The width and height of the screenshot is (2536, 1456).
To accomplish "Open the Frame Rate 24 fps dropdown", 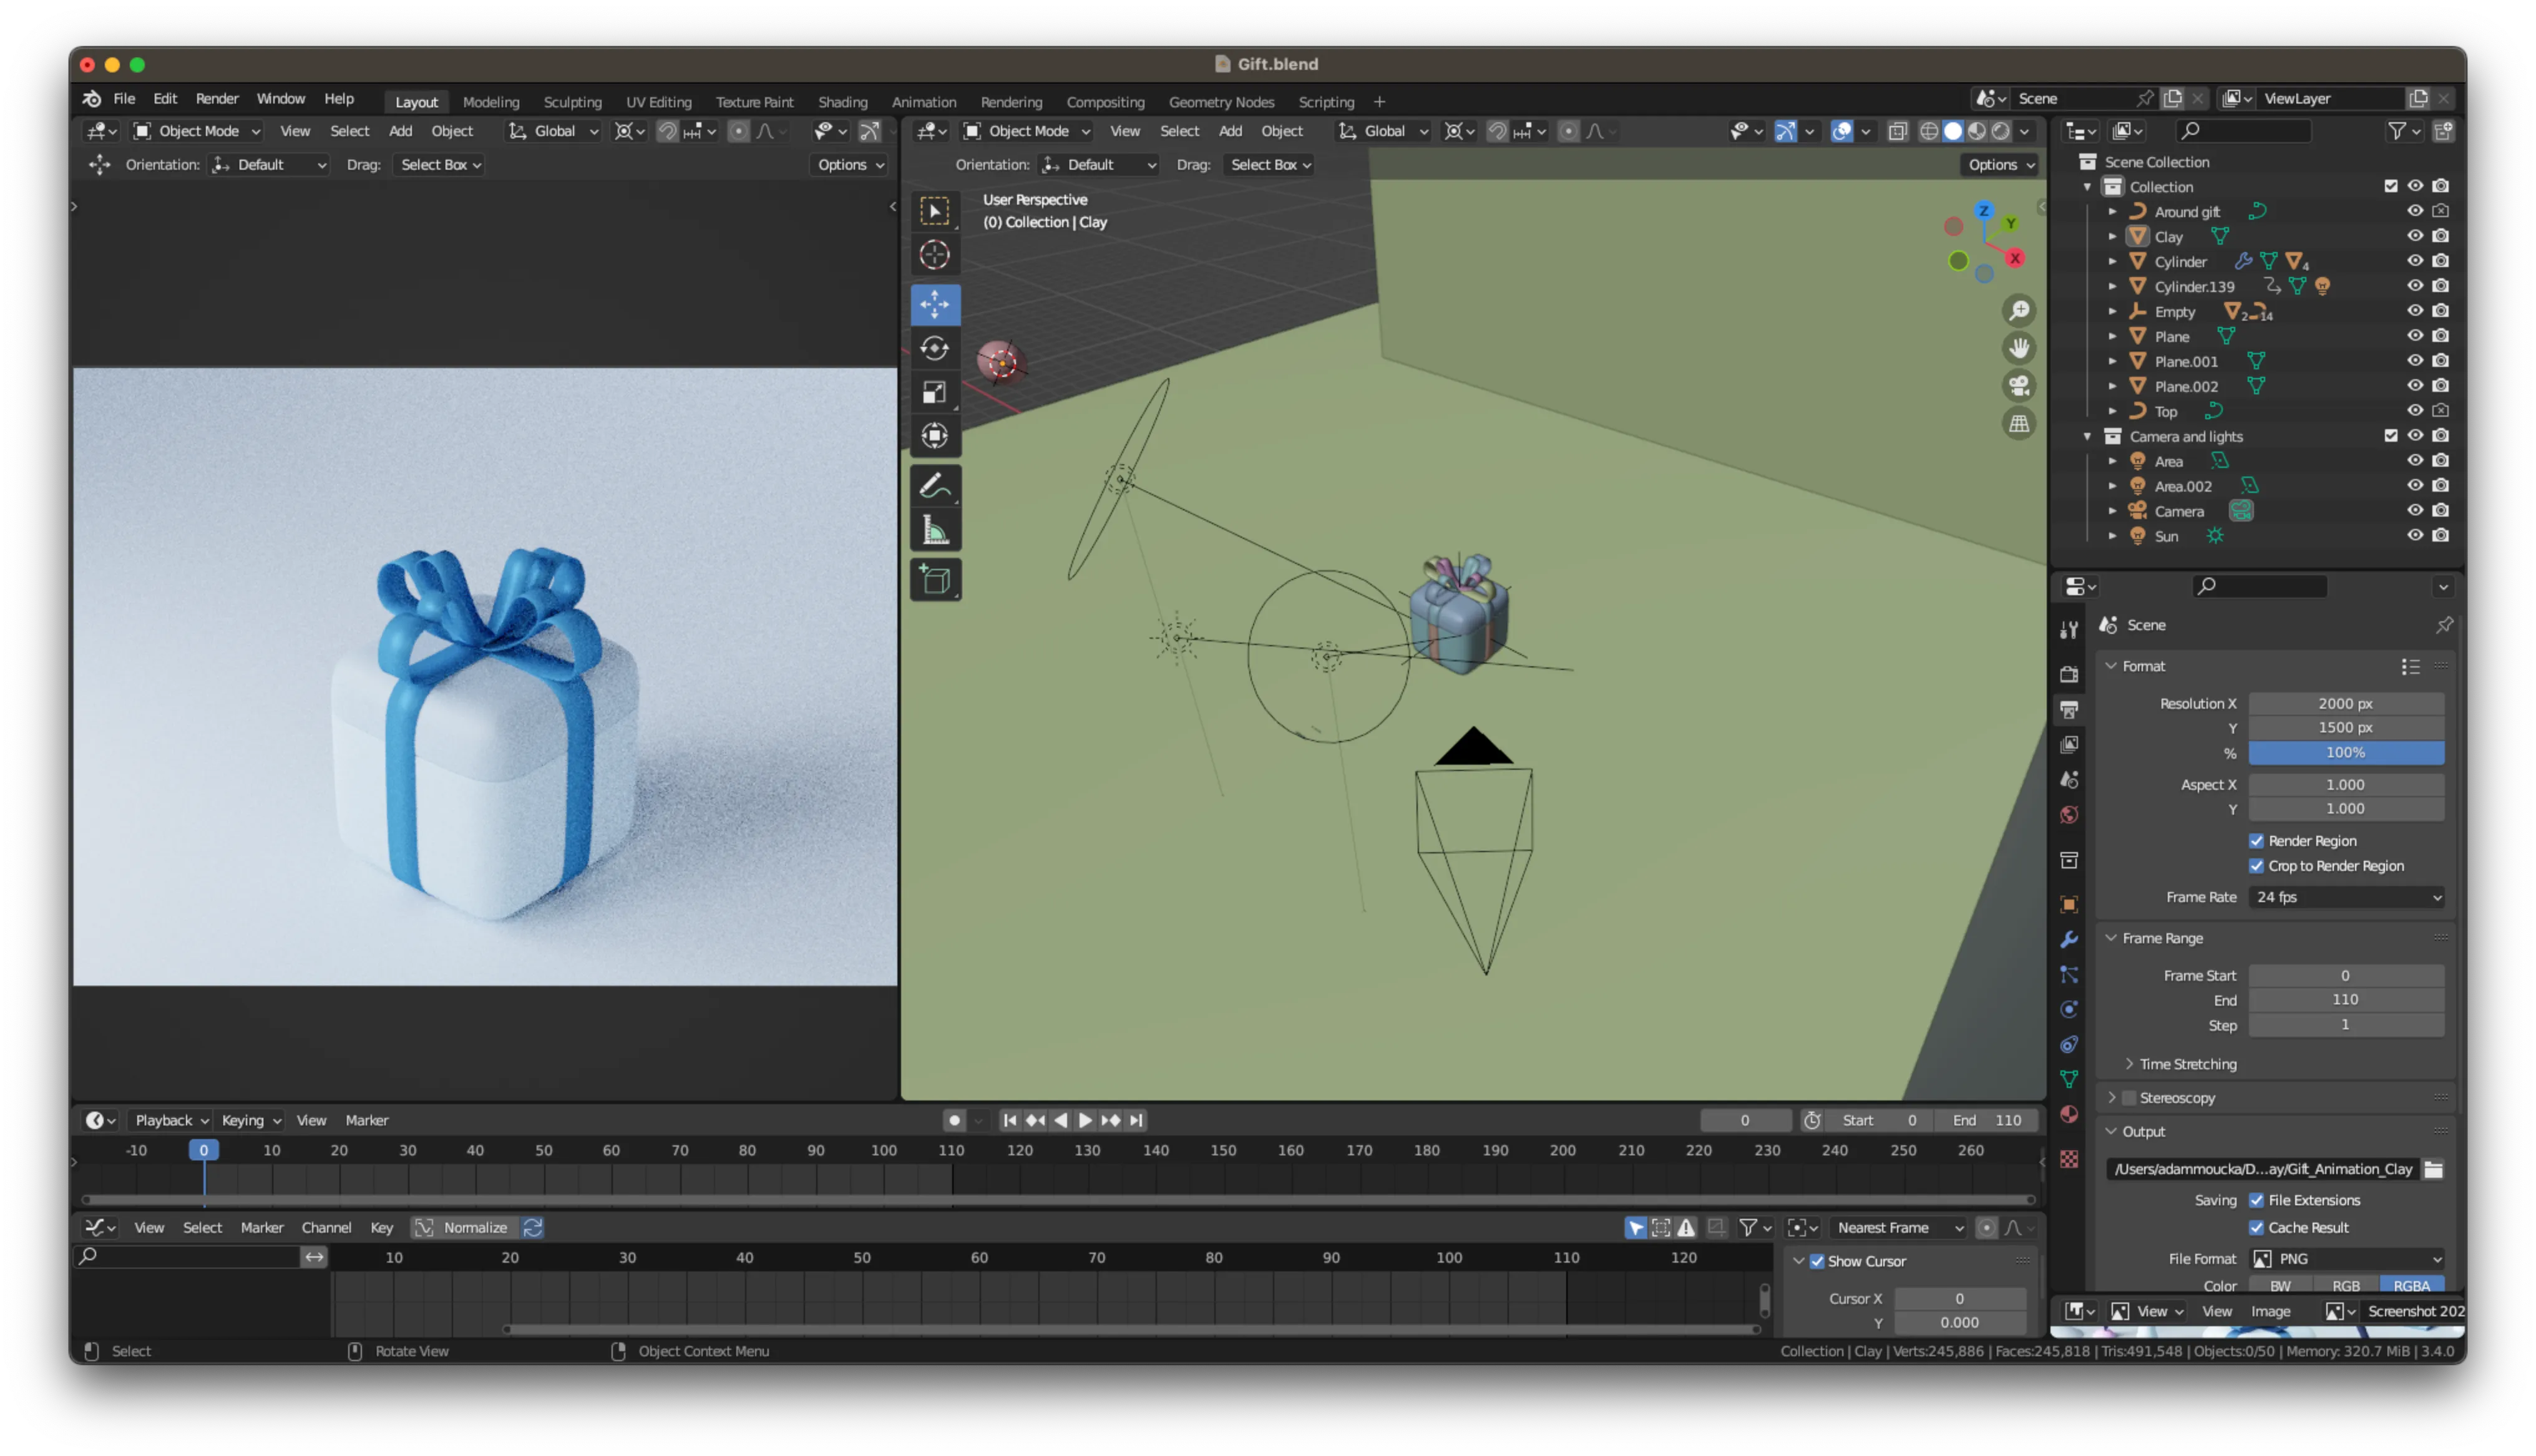I will 2346,898.
